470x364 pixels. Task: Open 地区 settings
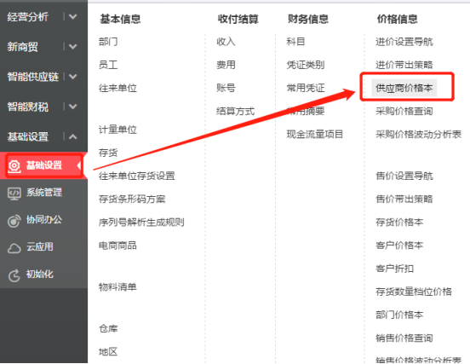tap(108, 352)
